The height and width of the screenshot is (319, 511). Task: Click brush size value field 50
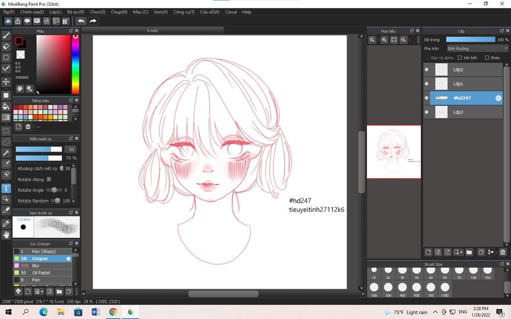pos(71,150)
